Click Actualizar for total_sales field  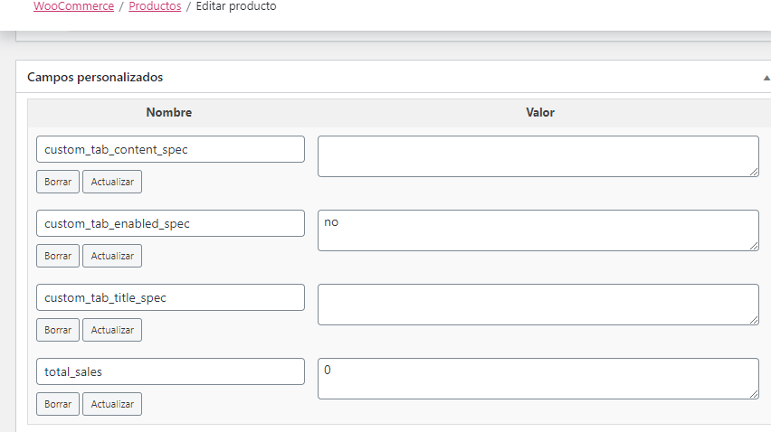click(x=112, y=404)
